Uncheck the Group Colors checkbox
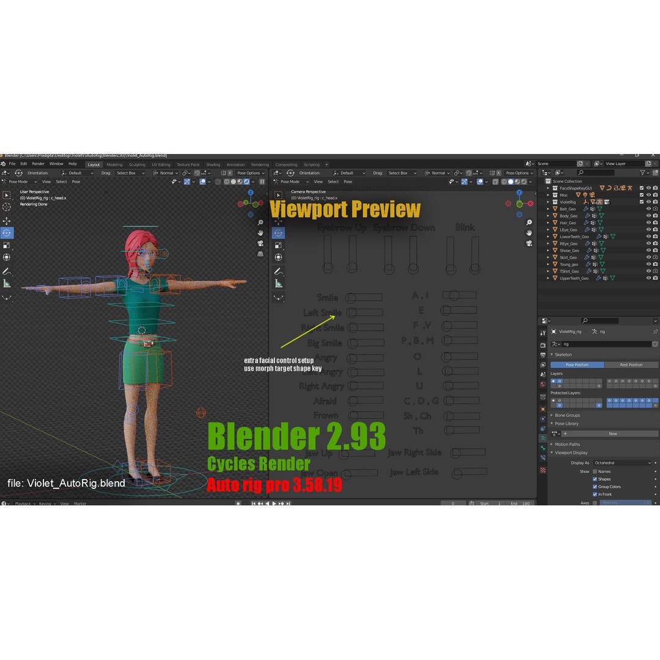Screen dimensions: 660x660 (x=595, y=486)
